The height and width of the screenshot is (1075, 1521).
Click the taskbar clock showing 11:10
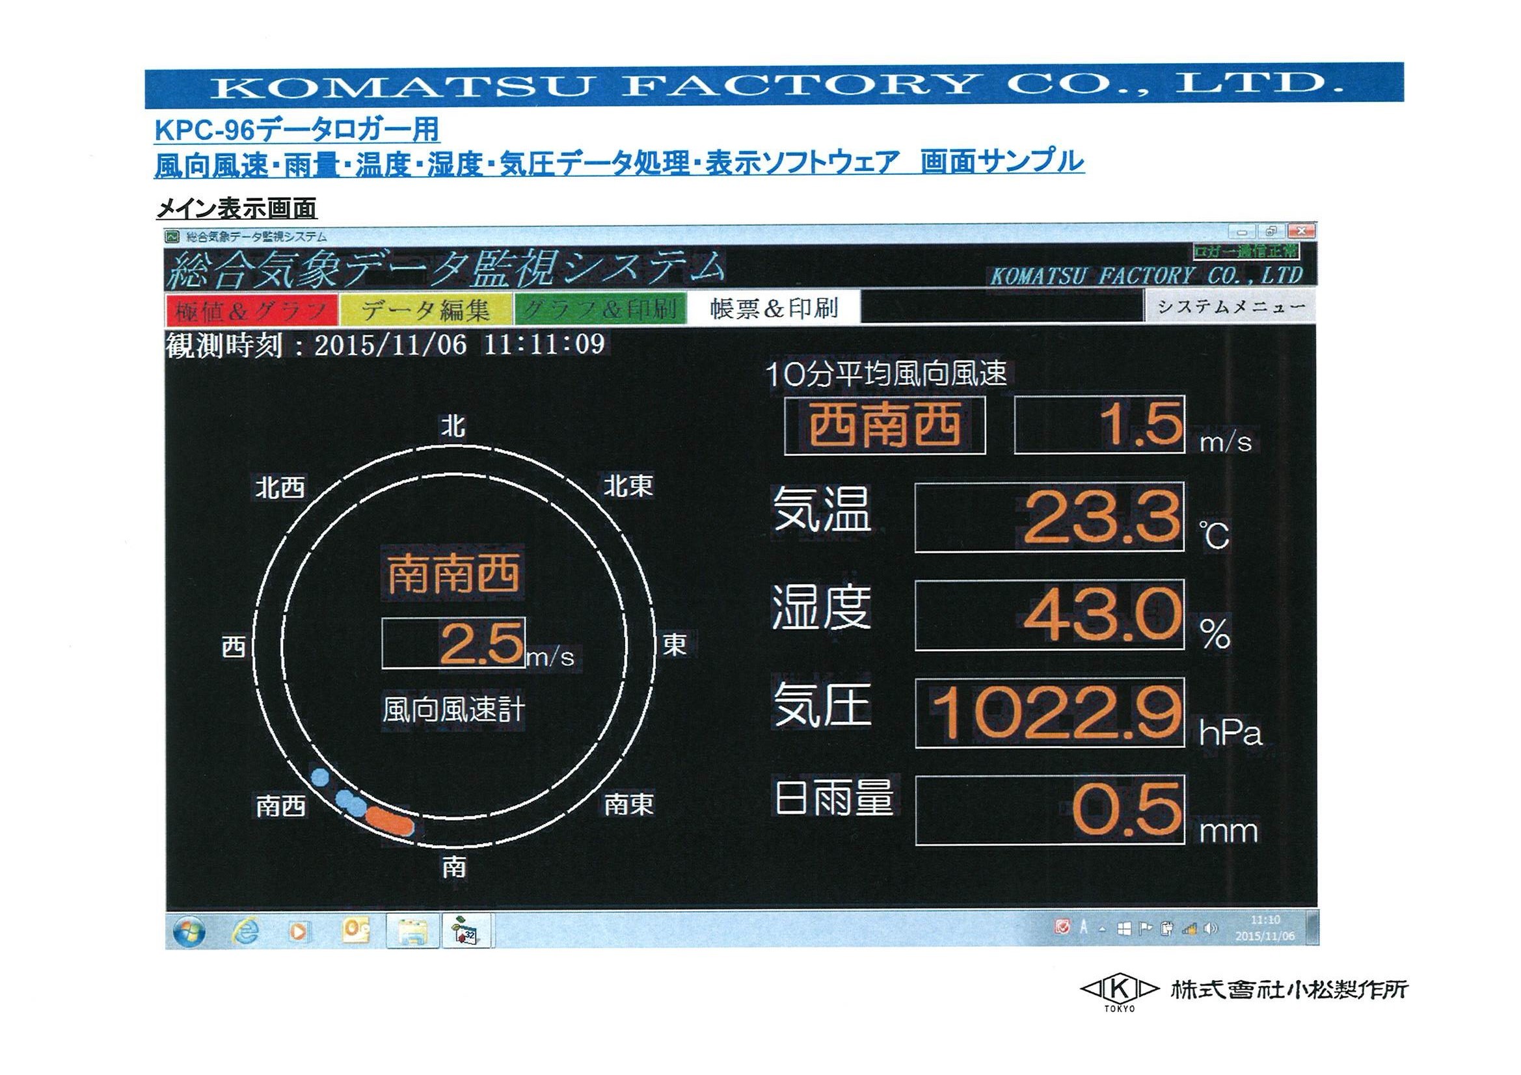pyautogui.click(x=1265, y=928)
